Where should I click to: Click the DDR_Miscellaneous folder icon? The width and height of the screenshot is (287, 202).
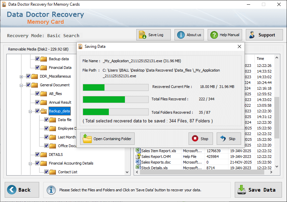click(x=34, y=76)
